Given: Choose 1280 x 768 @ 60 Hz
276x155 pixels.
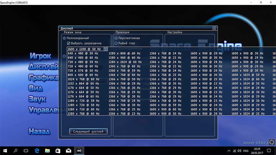Looking at the screenshot, I should point(84,114).
